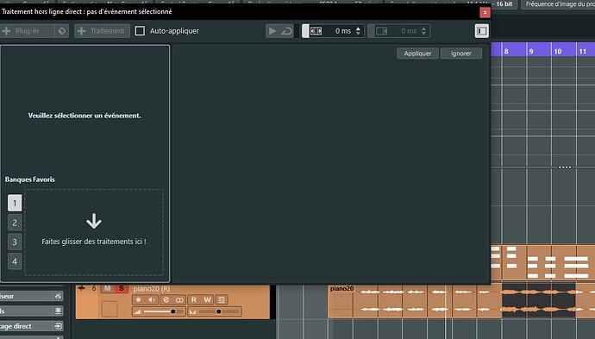Adjust the extend range value stepper arrows

tap(358, 31)
